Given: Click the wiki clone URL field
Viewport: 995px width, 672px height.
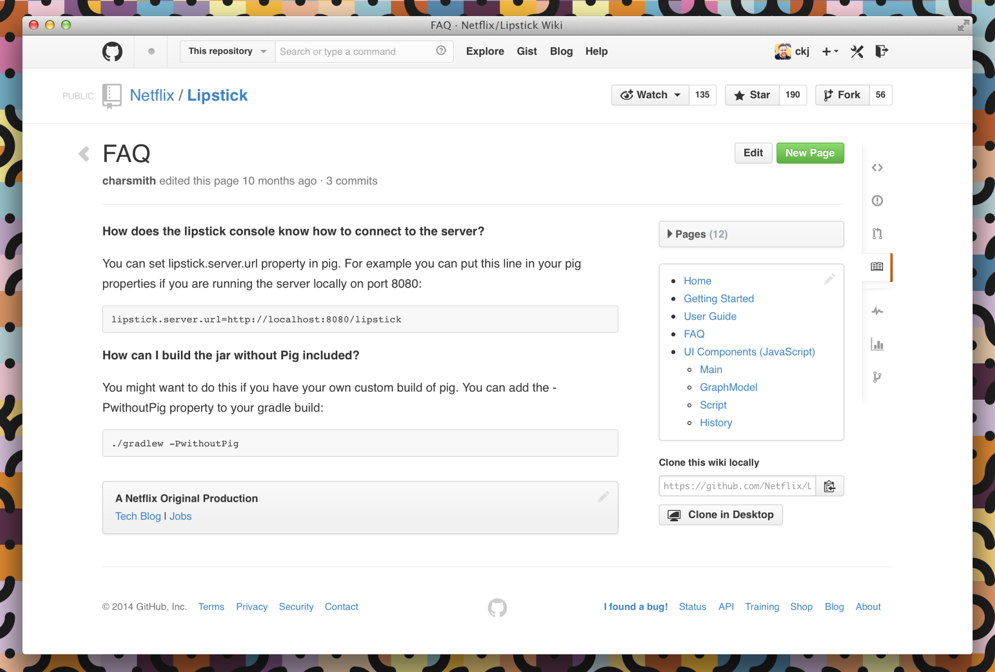Looking at the screenshot, I should coord(737,486).
